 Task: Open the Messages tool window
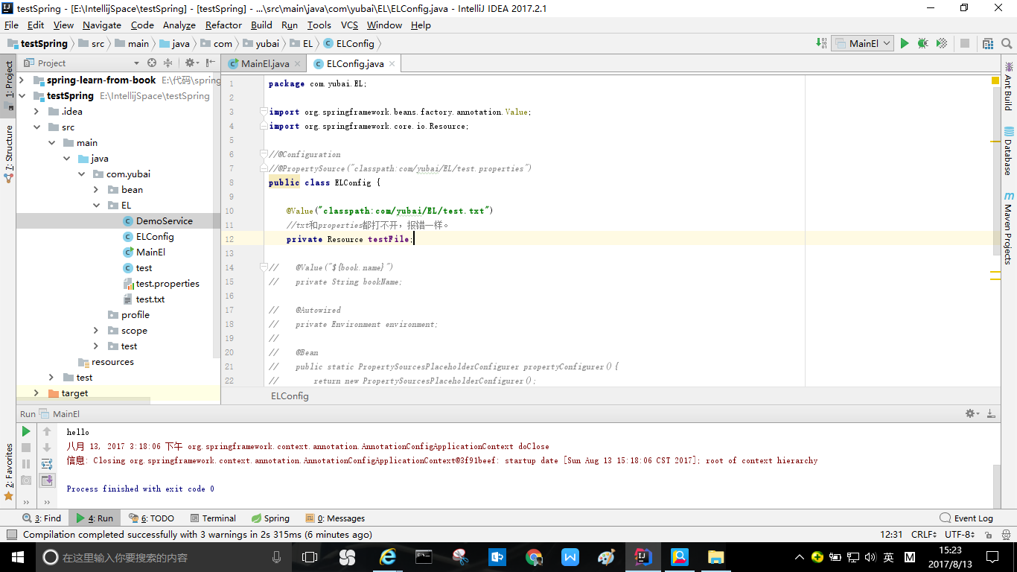[x=335, y=518]
